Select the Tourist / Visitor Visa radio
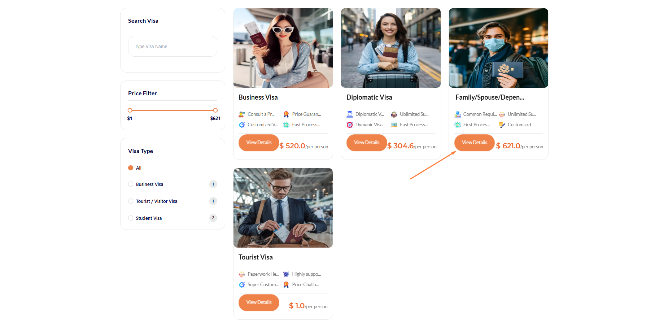Screen dimensions: 668x327 [x=131, y=201]
